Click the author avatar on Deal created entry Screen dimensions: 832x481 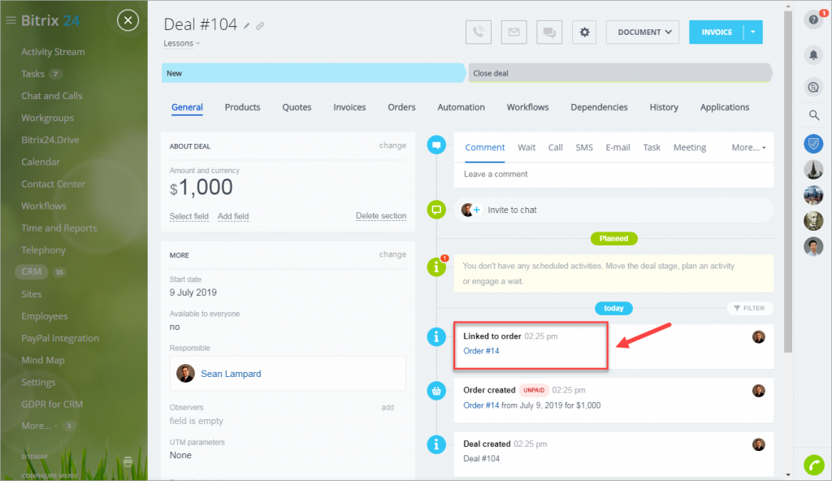759,444
